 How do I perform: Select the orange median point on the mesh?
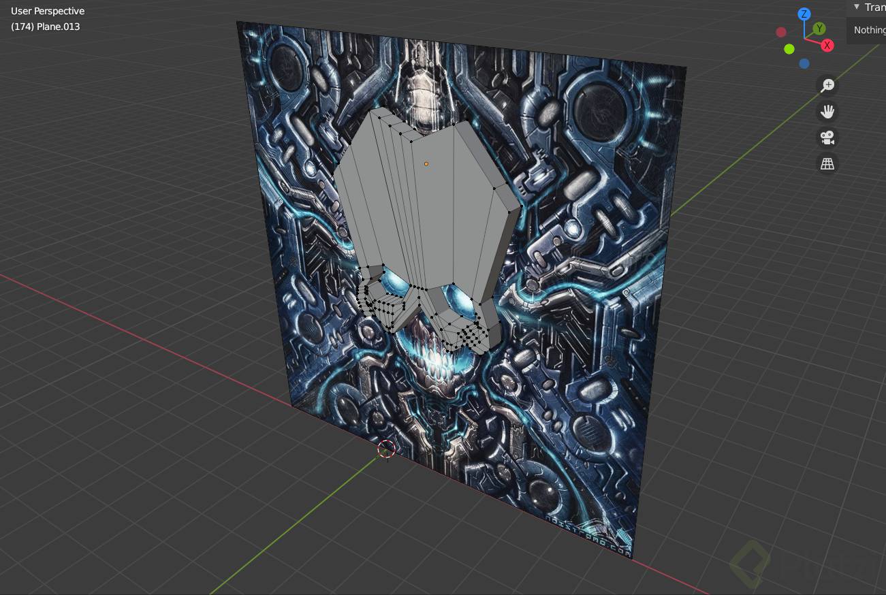pyautogui.click(x=426, y=163)
